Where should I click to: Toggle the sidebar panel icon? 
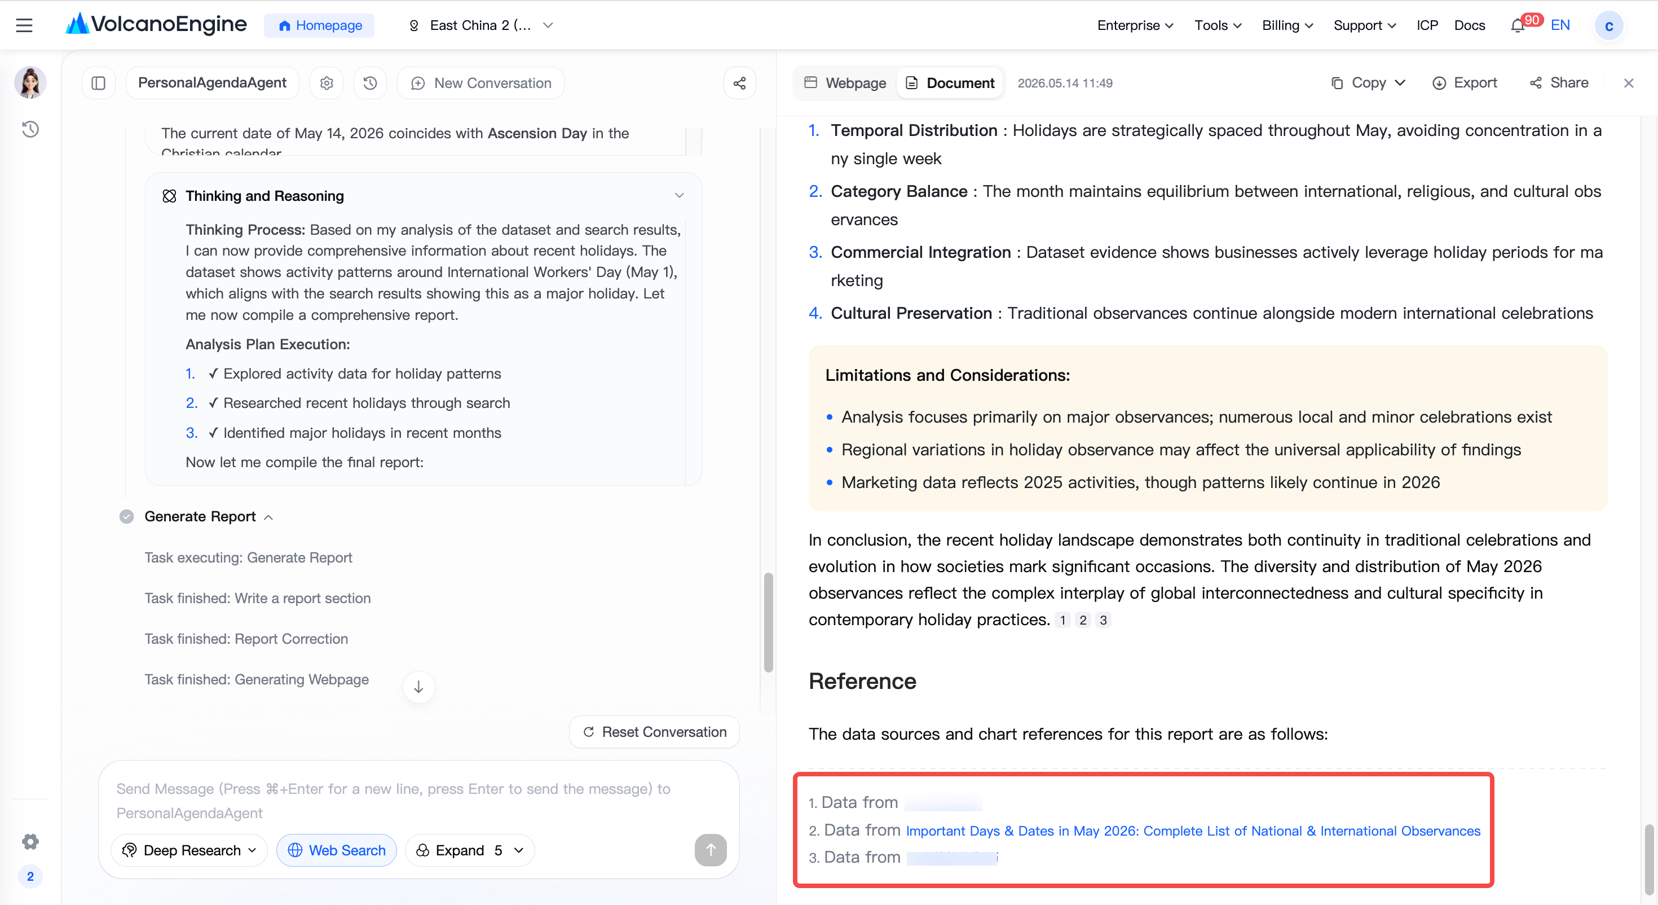(99, 83)
